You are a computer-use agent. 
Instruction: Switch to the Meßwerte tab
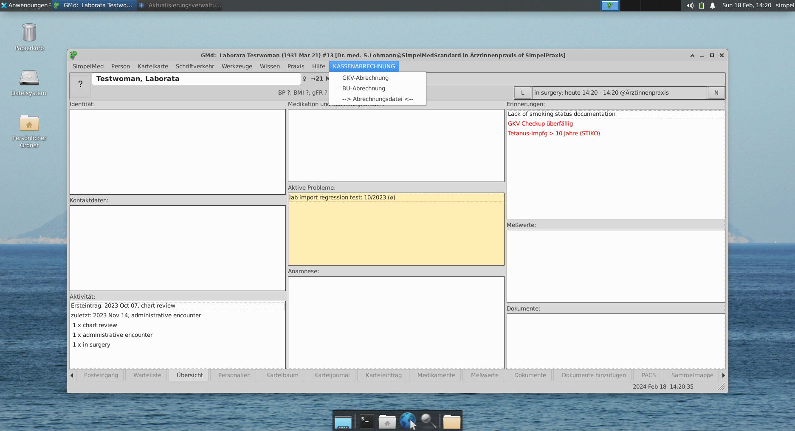click(x=485, y=375)
